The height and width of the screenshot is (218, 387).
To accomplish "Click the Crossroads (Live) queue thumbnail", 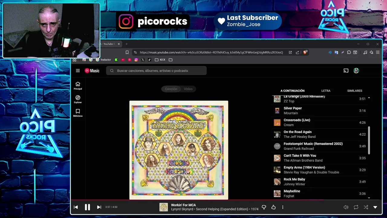I will (x=277, y=122).
